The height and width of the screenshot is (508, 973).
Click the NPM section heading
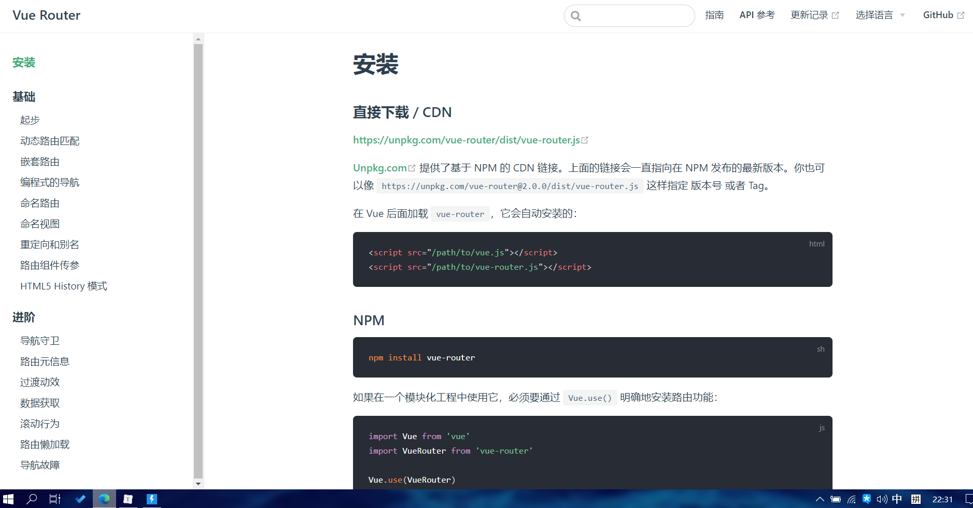point(369,321)
